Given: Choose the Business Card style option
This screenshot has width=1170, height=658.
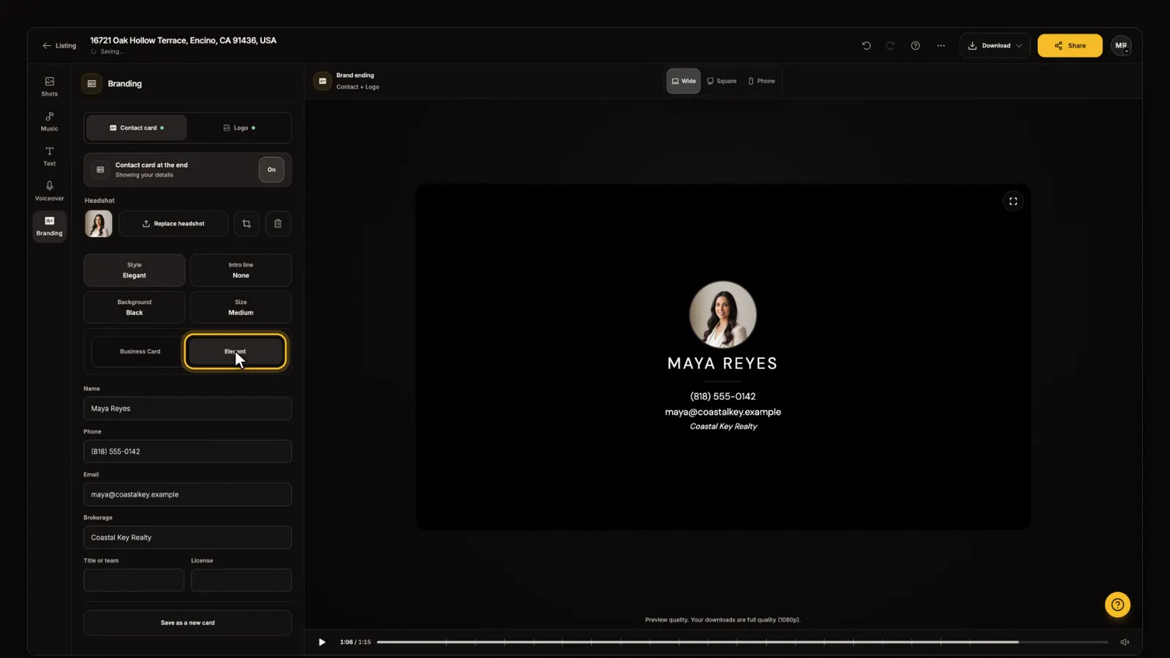Looking at the screenshot, I should click(140, 352).
